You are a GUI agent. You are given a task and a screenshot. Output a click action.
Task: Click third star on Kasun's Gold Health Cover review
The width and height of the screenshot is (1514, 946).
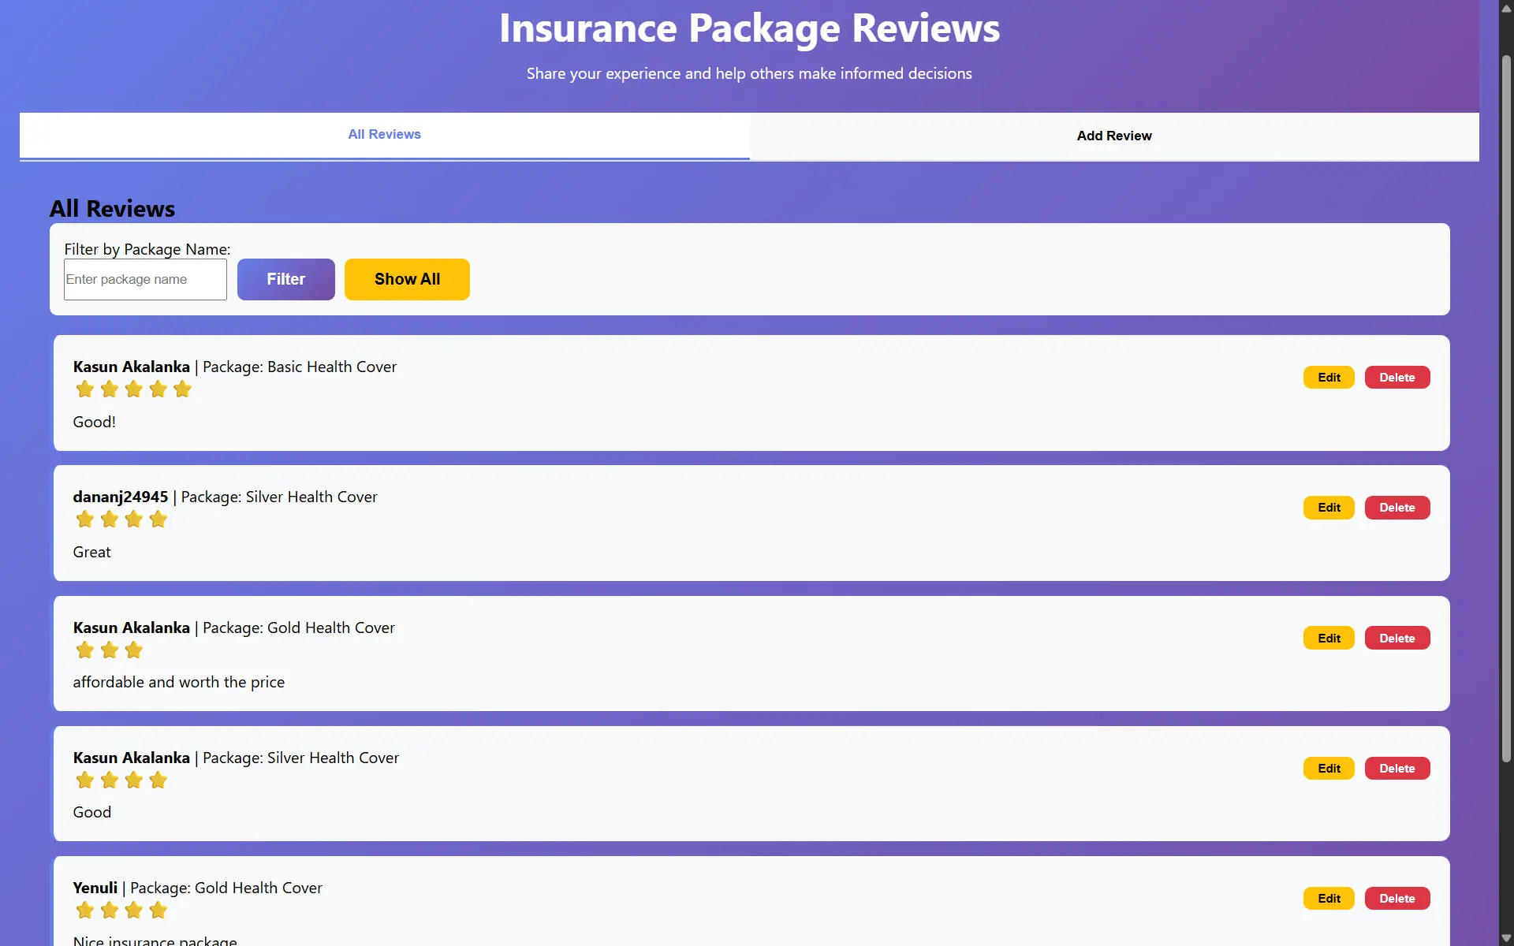click(x=134, y=650)
